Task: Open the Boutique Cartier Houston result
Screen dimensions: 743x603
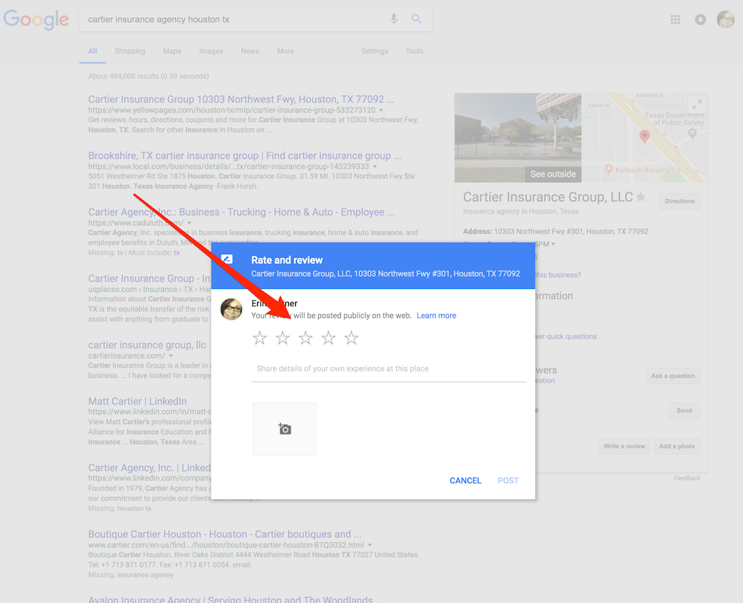Action: [x=224, y=535]
